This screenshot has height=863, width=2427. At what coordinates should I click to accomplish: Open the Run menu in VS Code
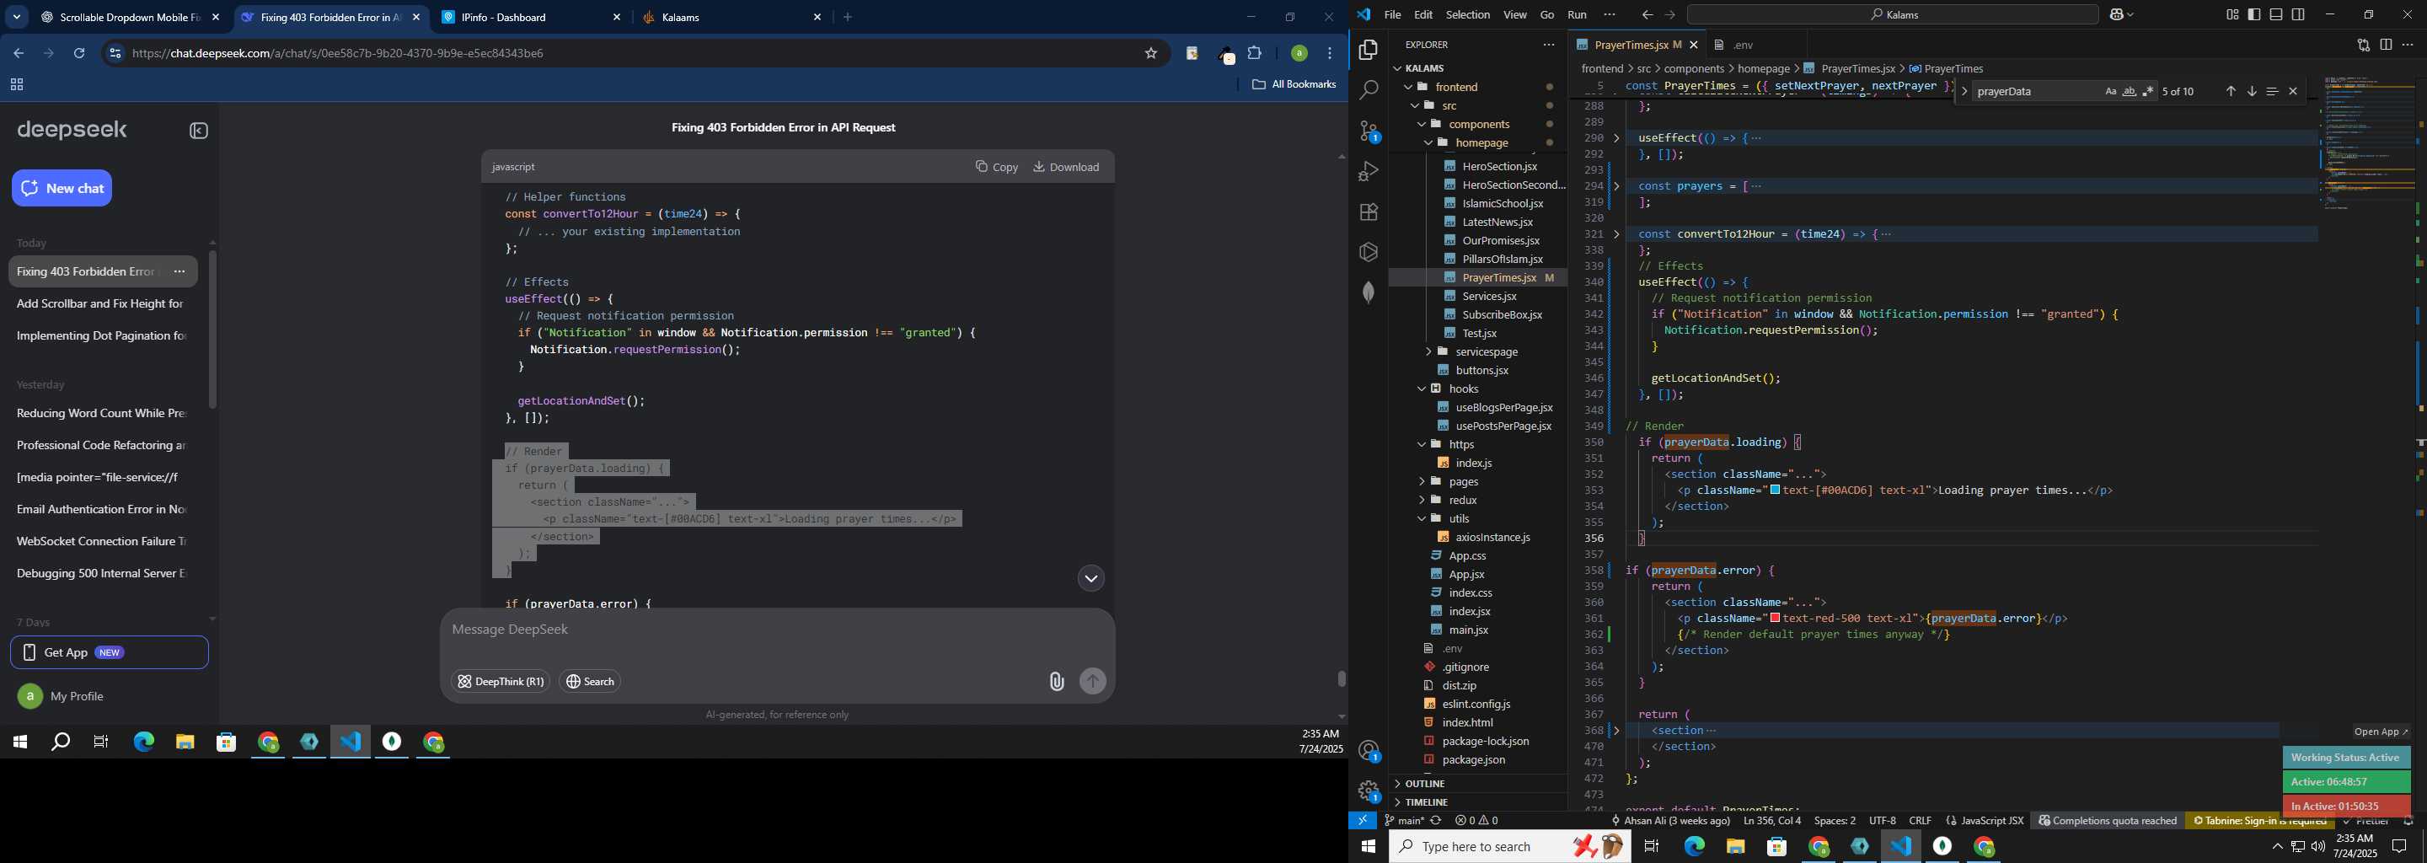tap(1576, 15)
